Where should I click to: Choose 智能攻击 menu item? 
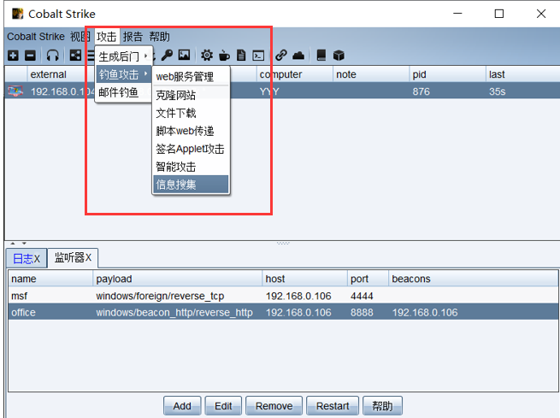click(x=191, y=167)
